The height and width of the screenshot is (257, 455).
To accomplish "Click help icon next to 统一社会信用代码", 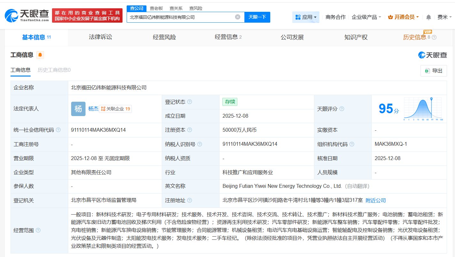I will (58, 130).
